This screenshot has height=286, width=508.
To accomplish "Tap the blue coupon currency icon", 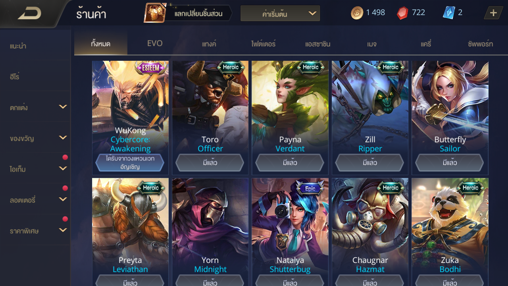I will (448, 13).
